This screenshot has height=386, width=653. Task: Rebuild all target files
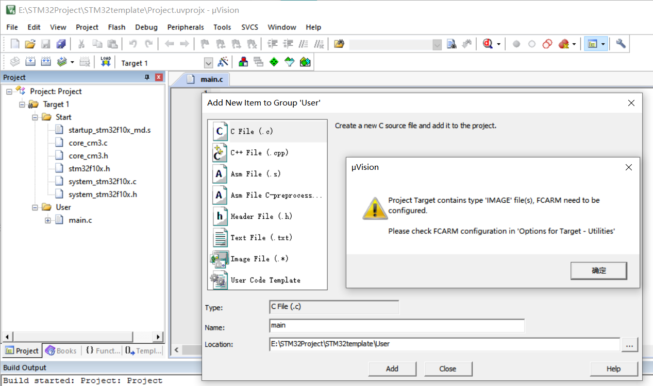pos(46,62)
